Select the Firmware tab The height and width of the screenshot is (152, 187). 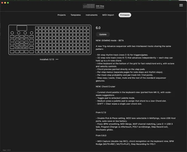point(125,15)
